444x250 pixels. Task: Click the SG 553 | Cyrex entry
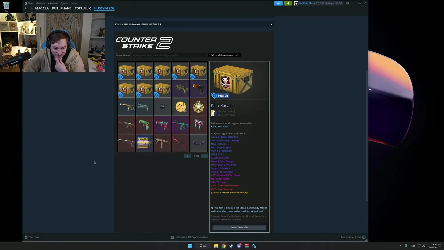point(219,182)
